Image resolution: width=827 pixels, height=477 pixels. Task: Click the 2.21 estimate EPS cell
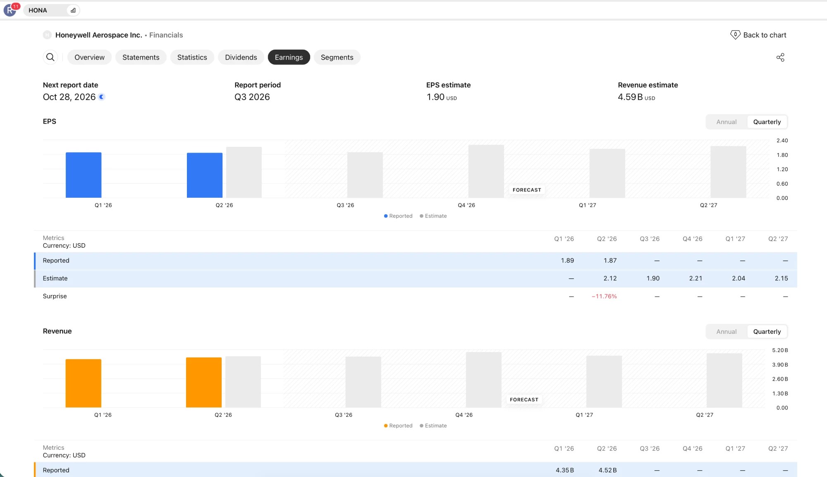click(x=696, y=278)
